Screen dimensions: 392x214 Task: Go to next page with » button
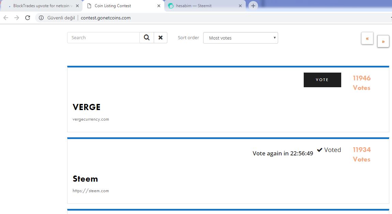(x=383, y=42)
